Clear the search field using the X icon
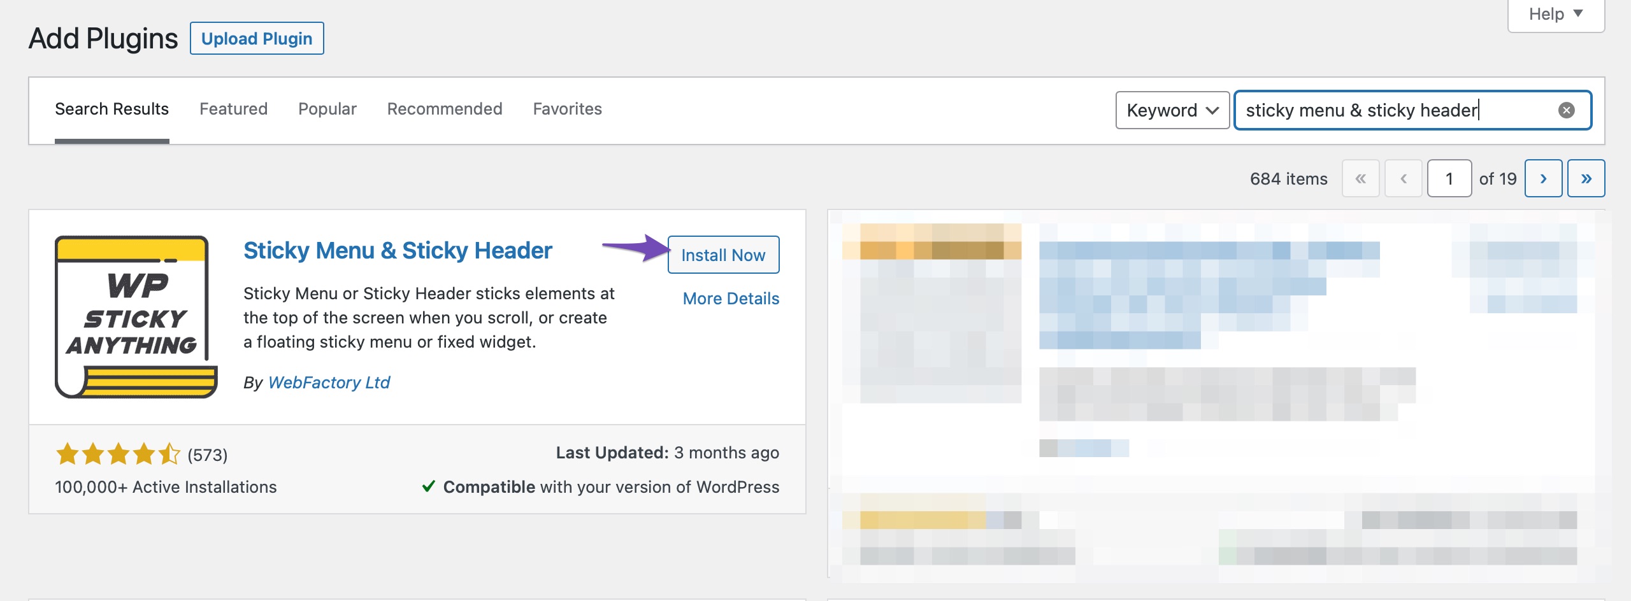Viewport: 1631px width, 601px height. pyautogui.click(x=1567, y=110)
